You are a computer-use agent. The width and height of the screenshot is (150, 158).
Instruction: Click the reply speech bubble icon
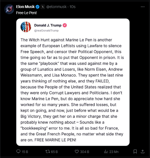[18, 151]
